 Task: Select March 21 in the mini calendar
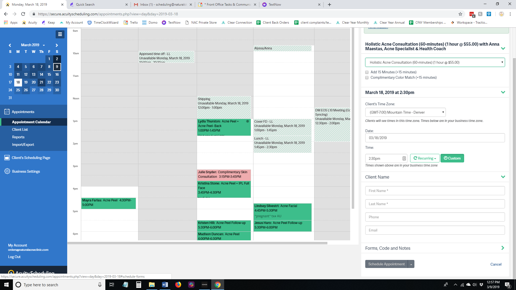click(x=41, y=82)
